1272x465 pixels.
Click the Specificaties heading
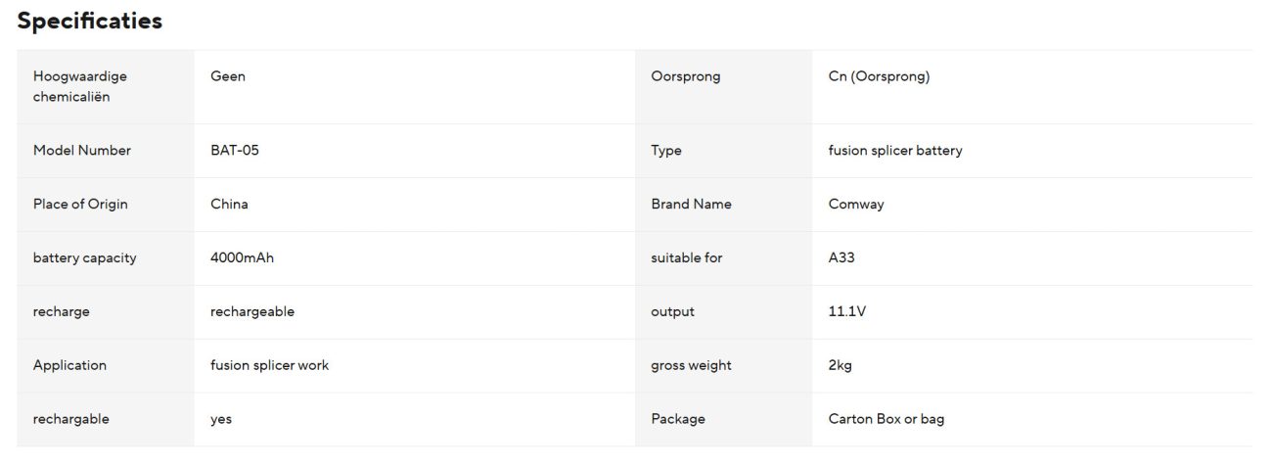pyautogui.click(x=90, y=21)
